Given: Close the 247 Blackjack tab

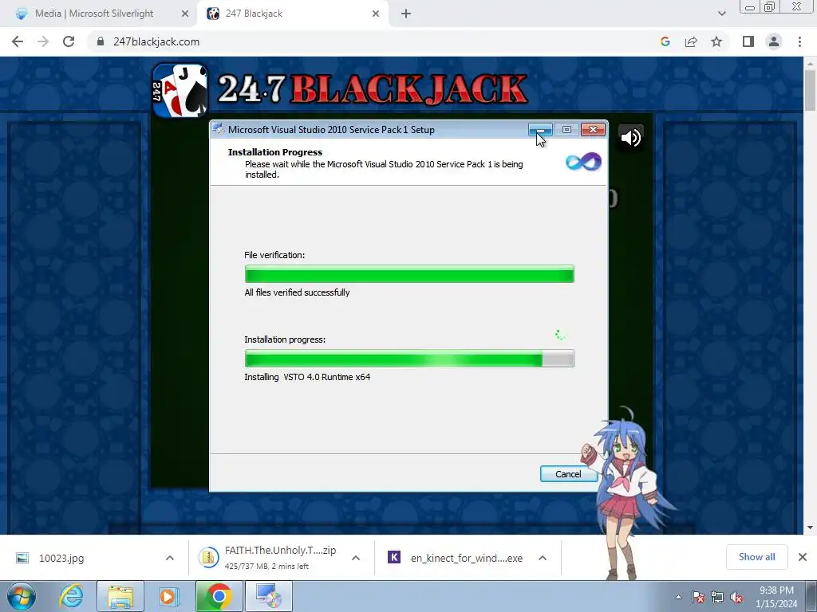Looking at the screenshot, I should [376, 14].
